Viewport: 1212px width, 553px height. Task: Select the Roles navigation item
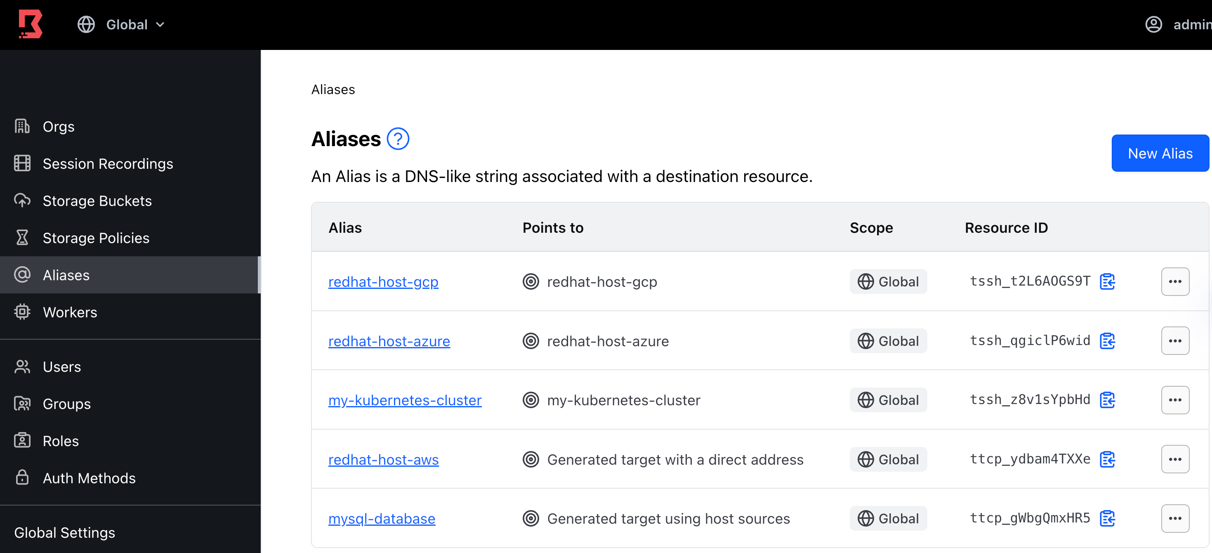pos(60,441)
